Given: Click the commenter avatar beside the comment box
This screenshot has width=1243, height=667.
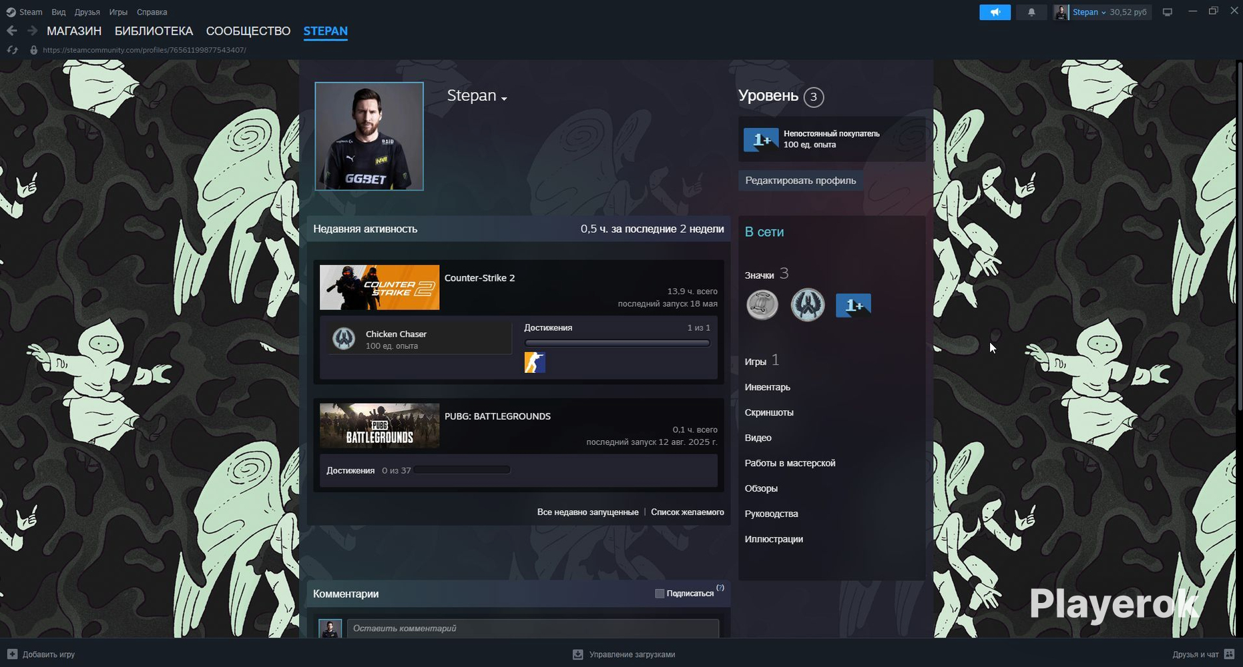Looking at the screenshot, I should click(x=330, y=628).
